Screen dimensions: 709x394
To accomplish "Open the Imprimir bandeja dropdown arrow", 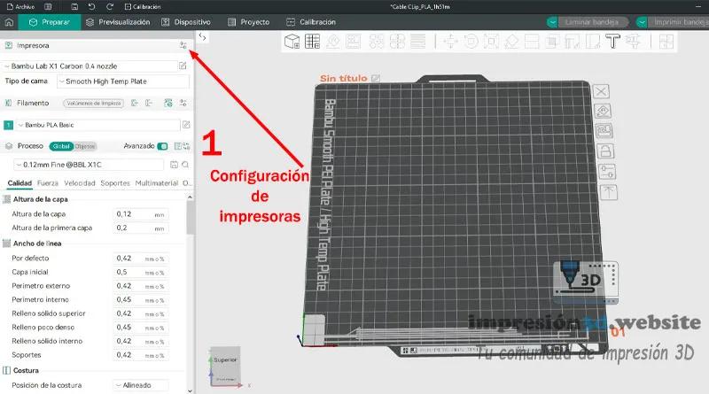I will point(642,22).
